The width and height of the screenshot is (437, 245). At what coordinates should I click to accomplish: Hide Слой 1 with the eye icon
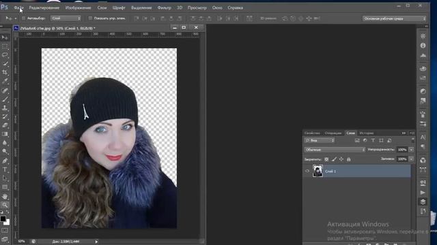click(x=307, y=171)
